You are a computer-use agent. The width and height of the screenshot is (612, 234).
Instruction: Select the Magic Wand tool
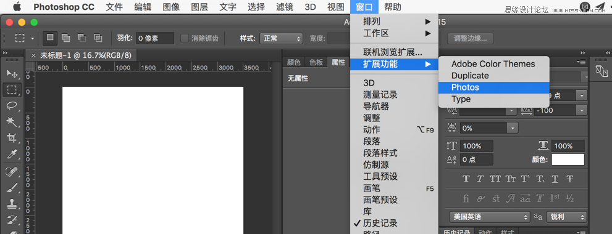tap(12, 121)
